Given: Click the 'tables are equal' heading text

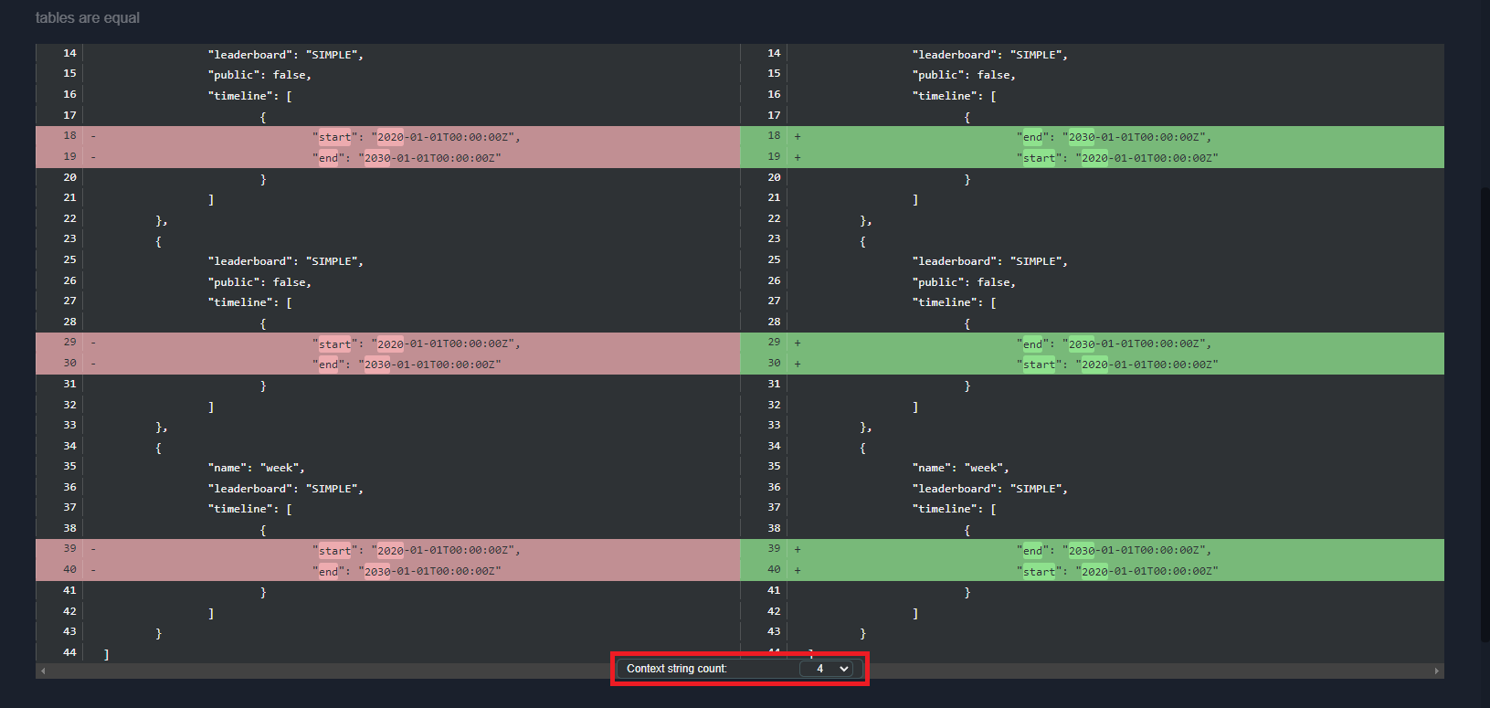Looking at the screenshot, I should [88, 17].
